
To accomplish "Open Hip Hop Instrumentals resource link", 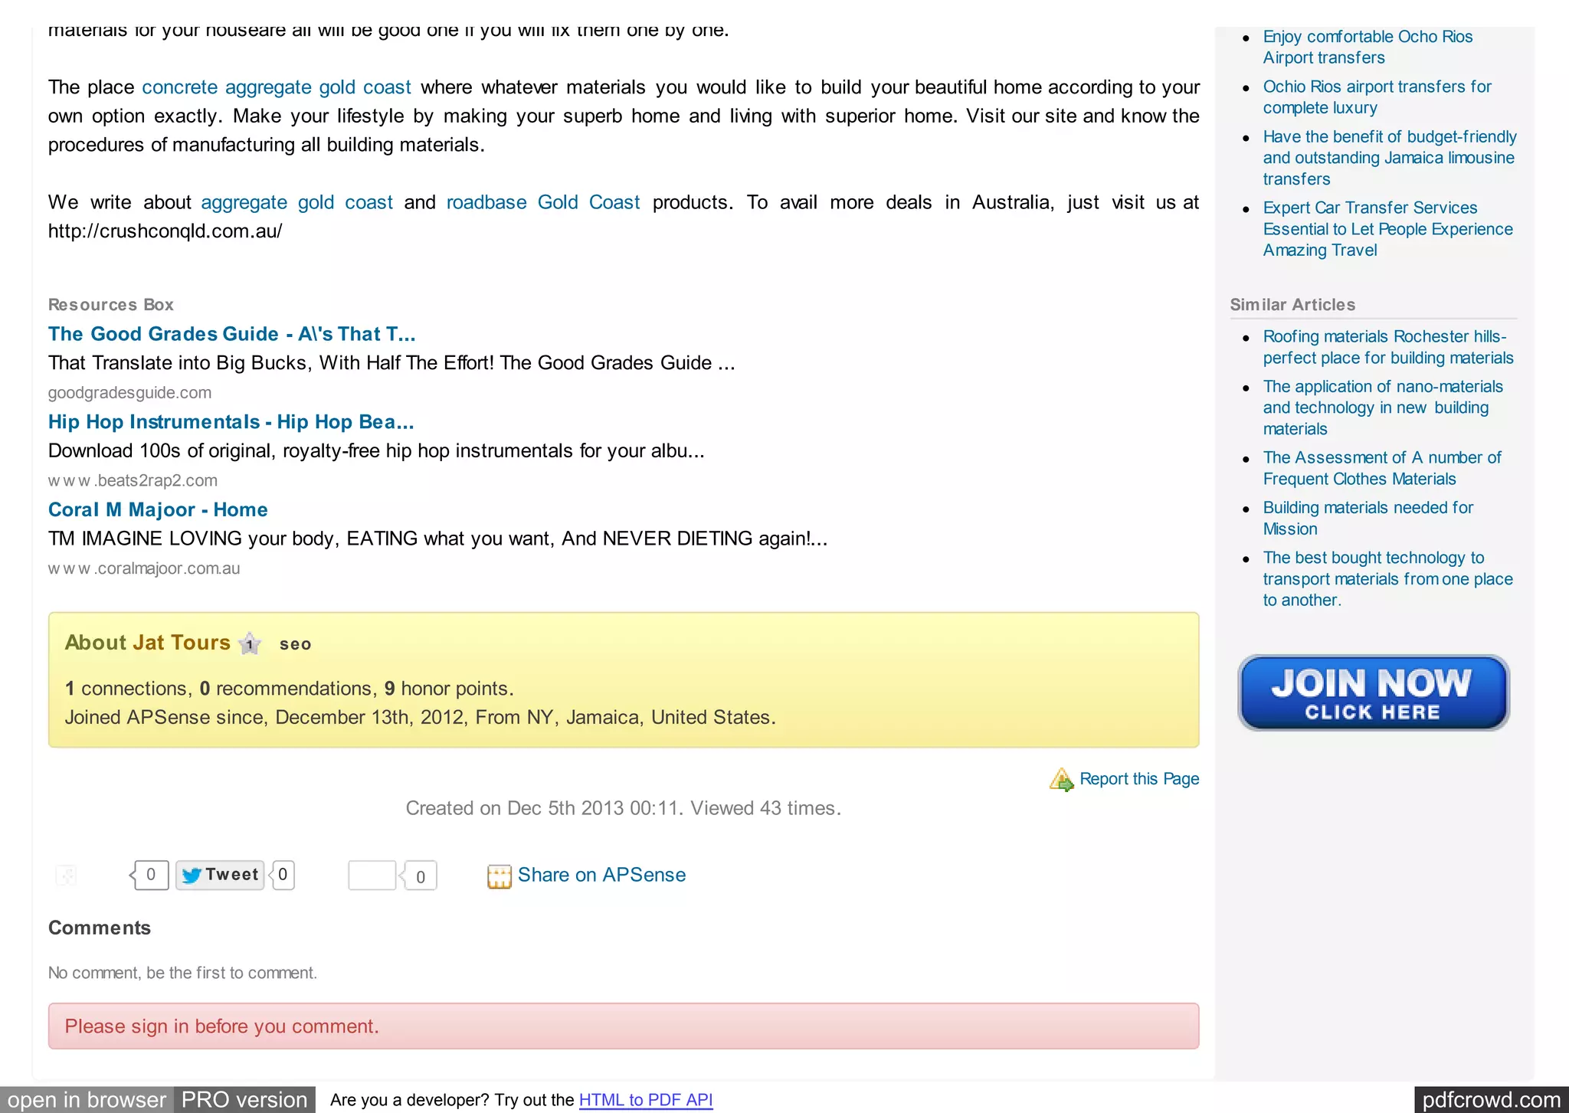I will click(x=231, y=422).
